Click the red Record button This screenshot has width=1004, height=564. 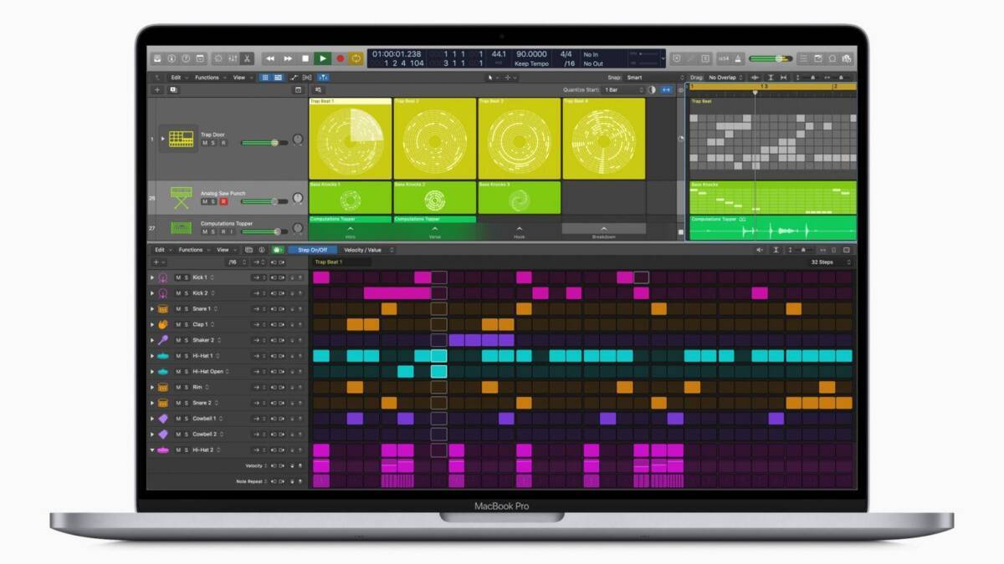341,58
